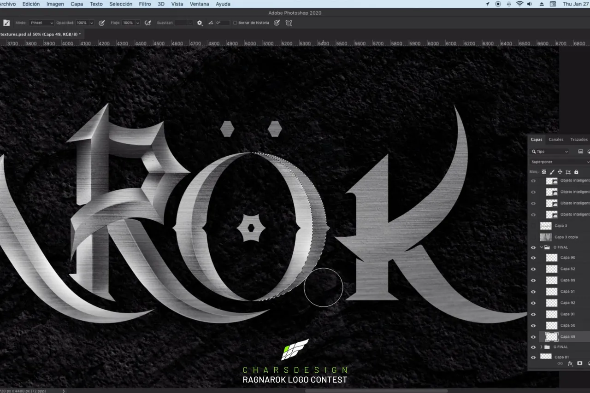The image size is (590, 393).
Task: Select the Capa 81 layer name
Action: (x=561, y=358)
